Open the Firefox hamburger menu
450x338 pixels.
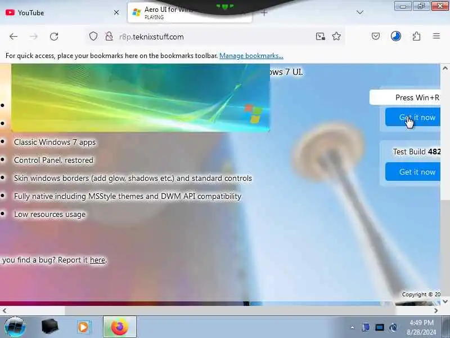(x=436, y=36)
